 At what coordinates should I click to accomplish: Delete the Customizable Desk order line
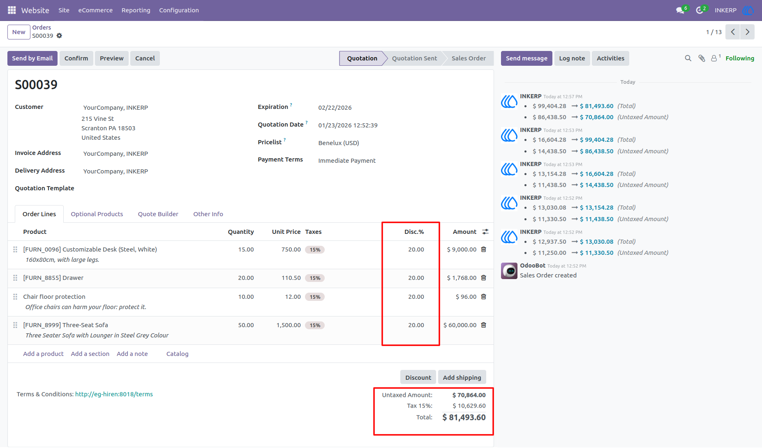(484, 249)
